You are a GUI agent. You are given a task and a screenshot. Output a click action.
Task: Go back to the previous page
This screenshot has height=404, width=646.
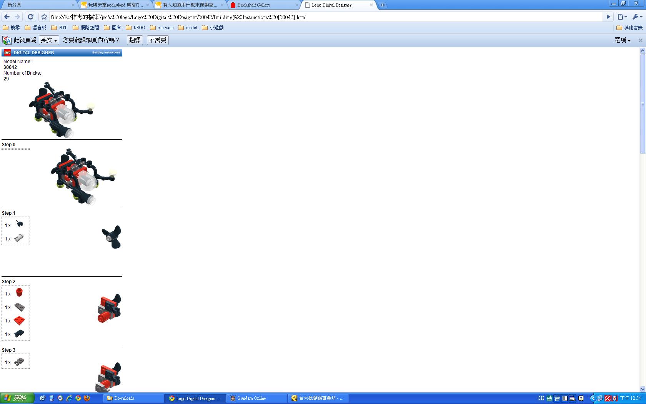point(7,17)
